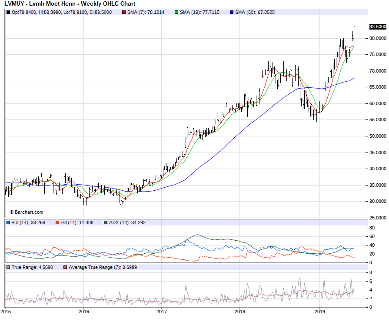Click the 80.0000 price axis label

(378, 38)
